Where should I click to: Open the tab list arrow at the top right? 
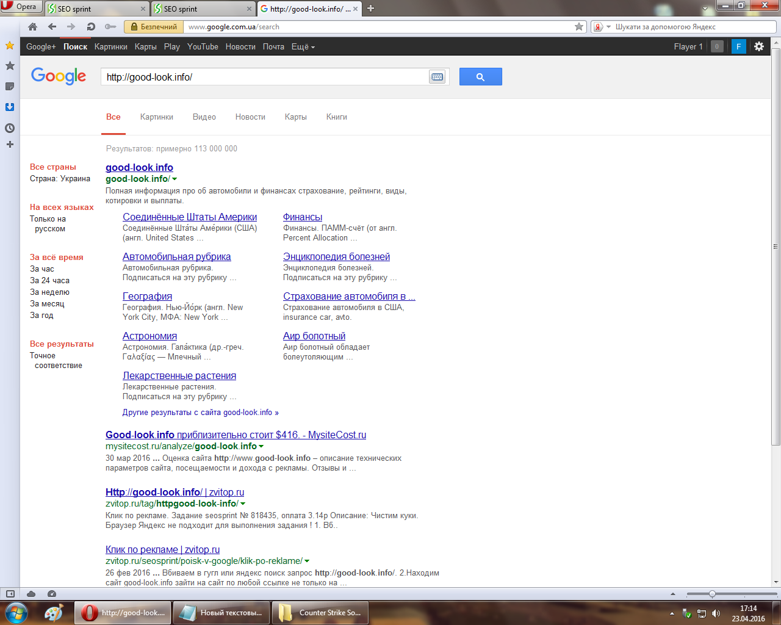point(705,9)
